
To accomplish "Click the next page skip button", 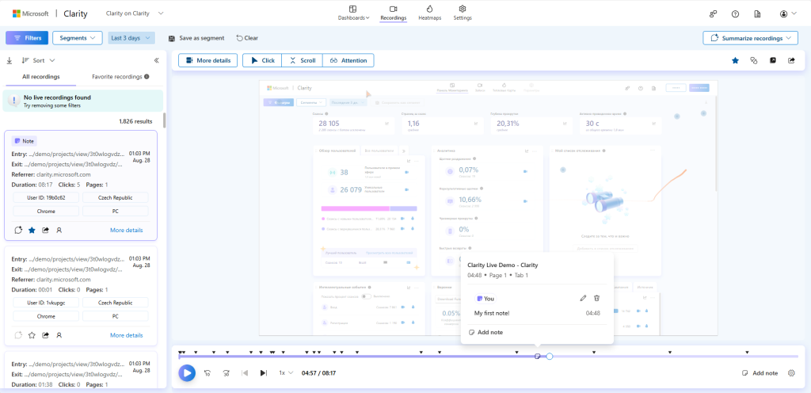I will point(263,373).
